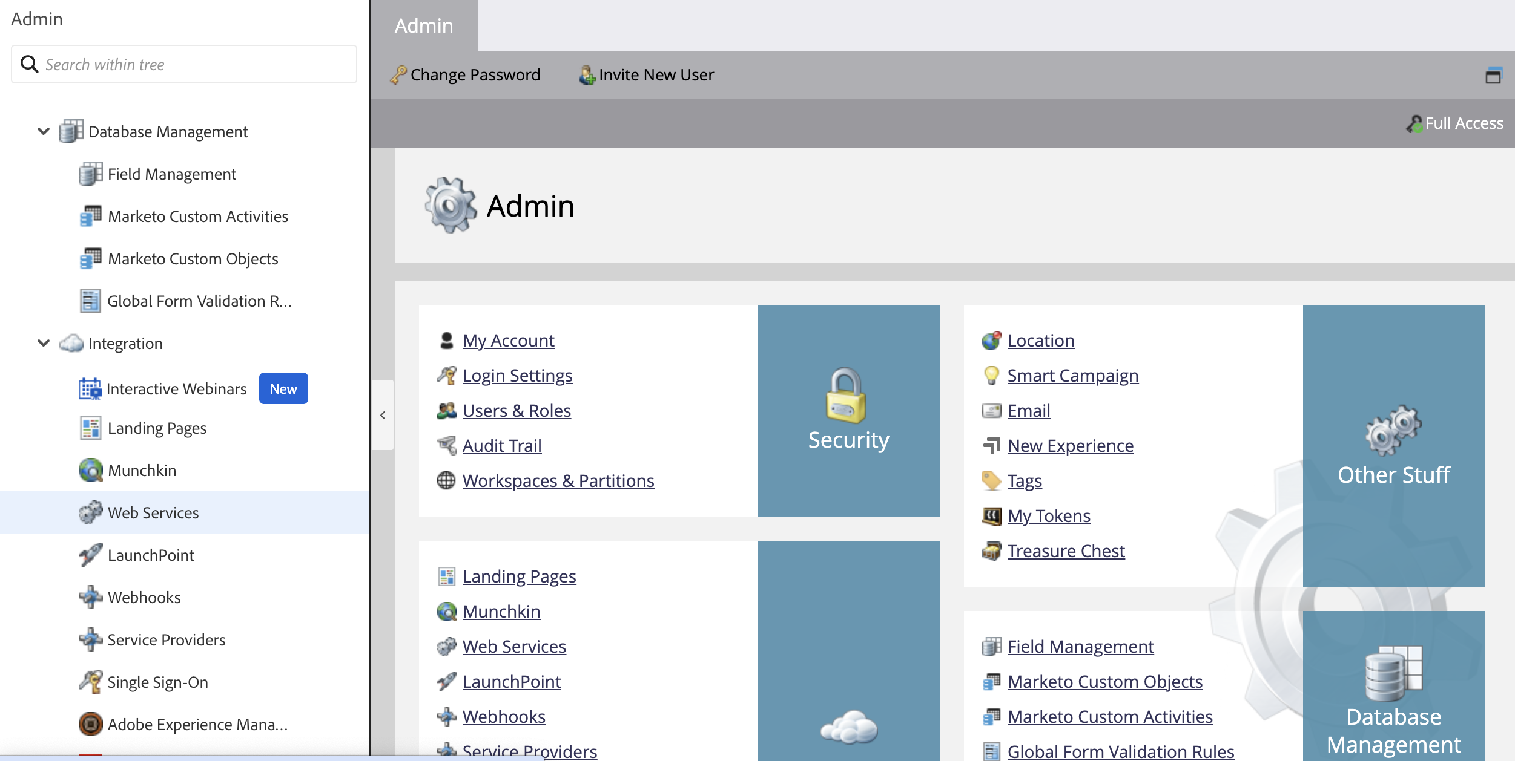Click Invite New User in the toolbar
1515x761 pixels.
(x=655, y=75)
